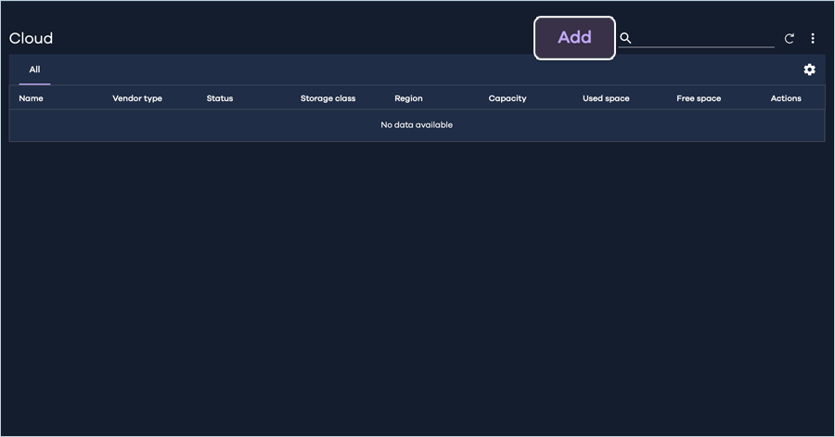The height and width of the screenshot is (437, 835).
Task: Click the Add button
Action: tap(574, 38)
